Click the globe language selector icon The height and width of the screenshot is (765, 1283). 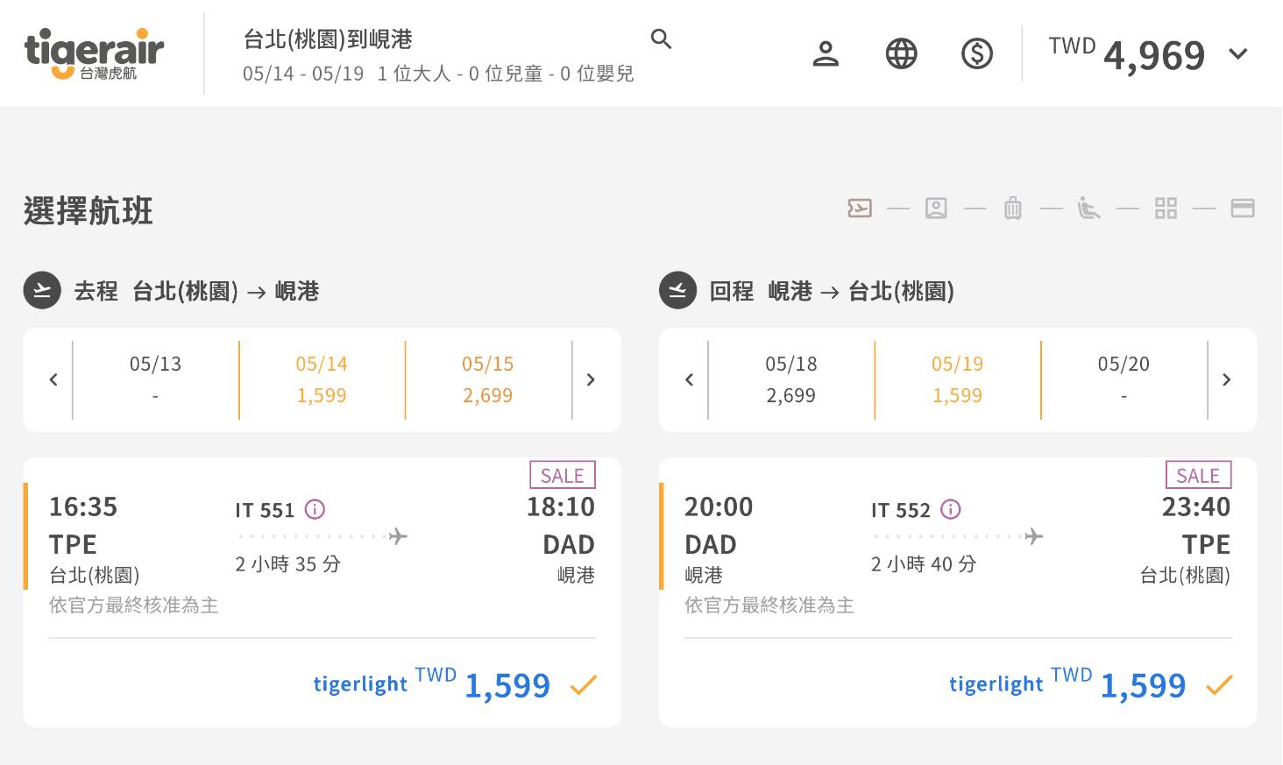coord(901,53)
